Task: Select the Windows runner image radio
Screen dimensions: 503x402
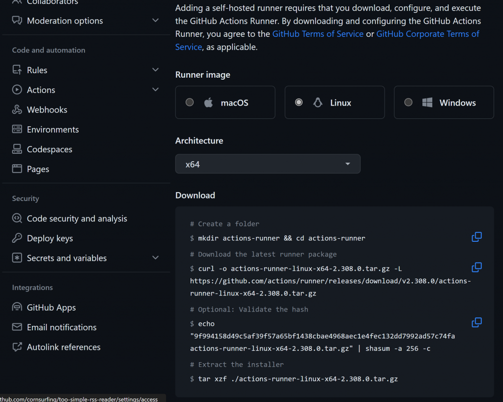Action: click(x=408, y=102)
